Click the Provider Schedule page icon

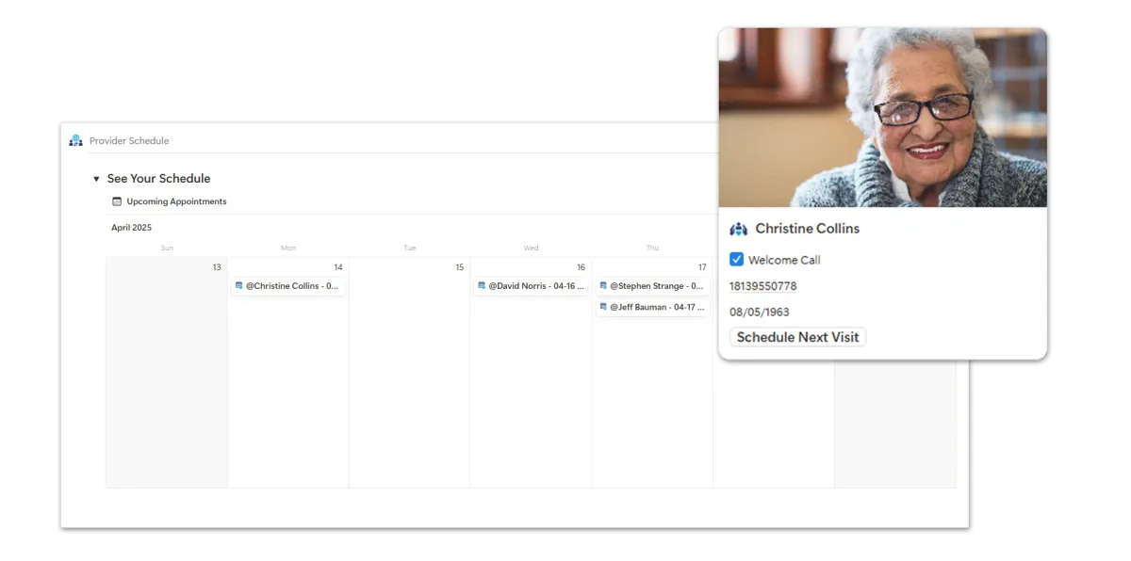tap(76, 140)
